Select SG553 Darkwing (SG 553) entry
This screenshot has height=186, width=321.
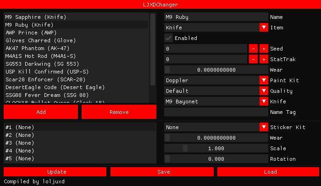(x=76, y=64)
